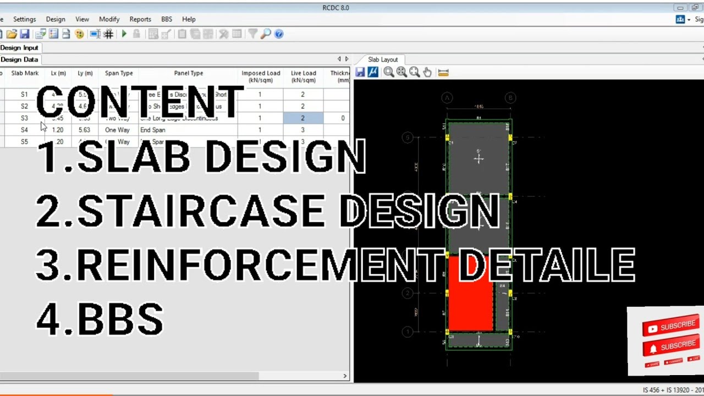This screenshot has height=396, width=704.
Task: Select the measure ruler tool in Slab Layout
Action: pyautogui.click(x=443, y=72)
